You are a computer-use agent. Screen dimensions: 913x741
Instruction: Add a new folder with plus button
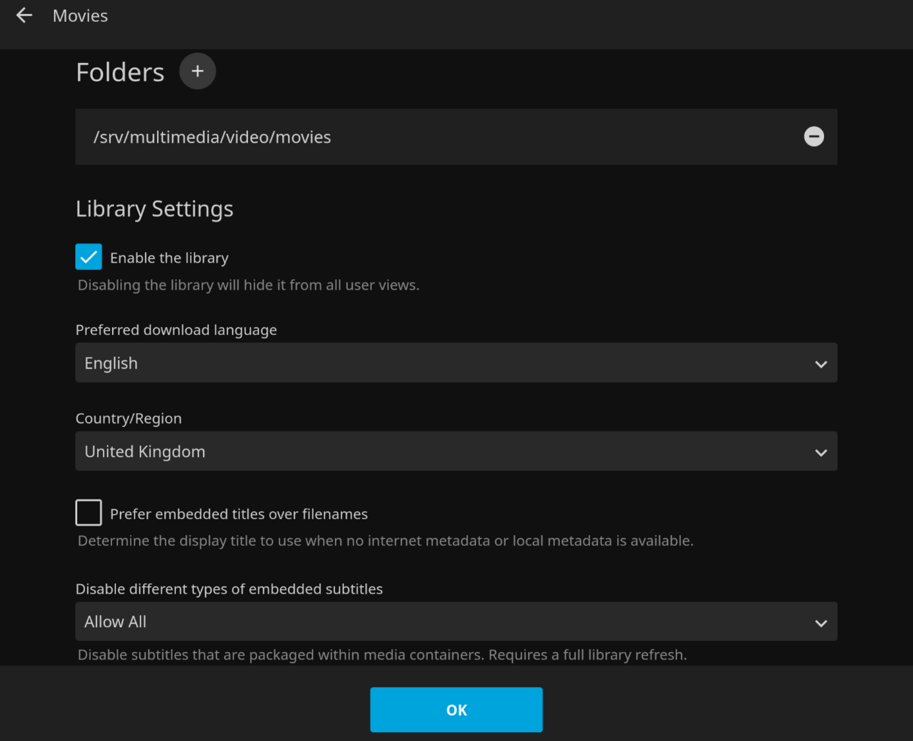[197, 72]
